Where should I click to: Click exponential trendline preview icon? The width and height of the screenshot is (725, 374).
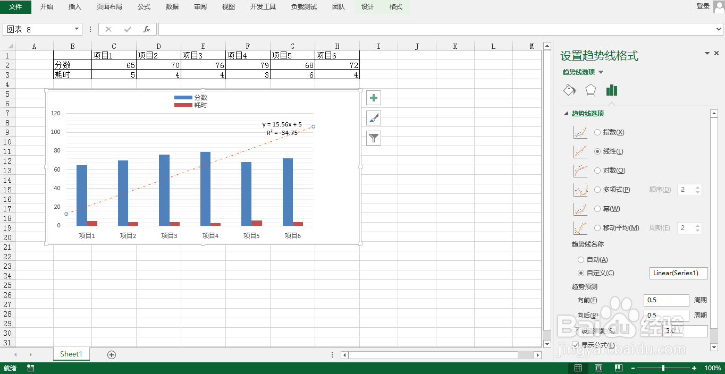click(580, 132)
